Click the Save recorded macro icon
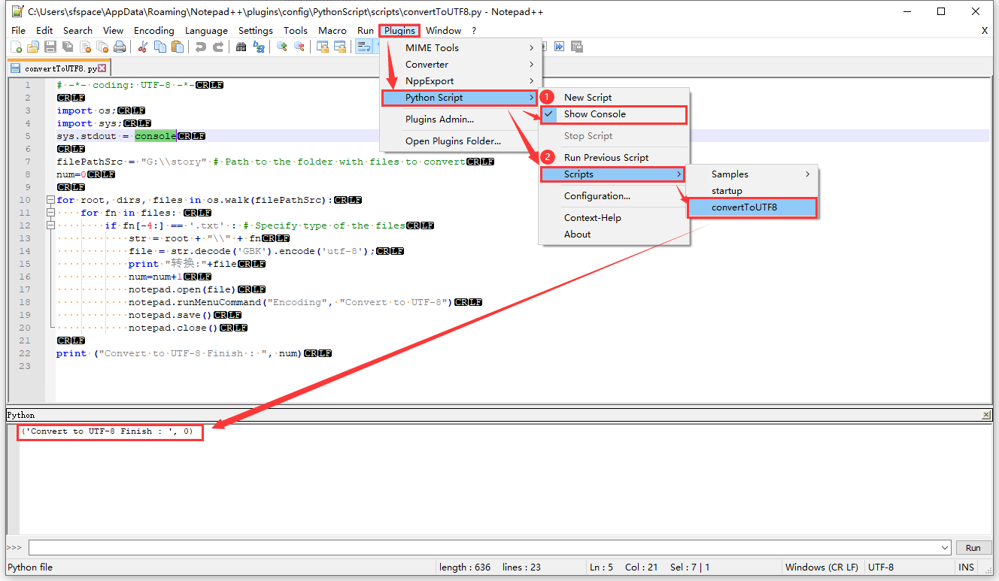Image resolution: width=999 pixels, height=581 pixels. pos(577,47)
